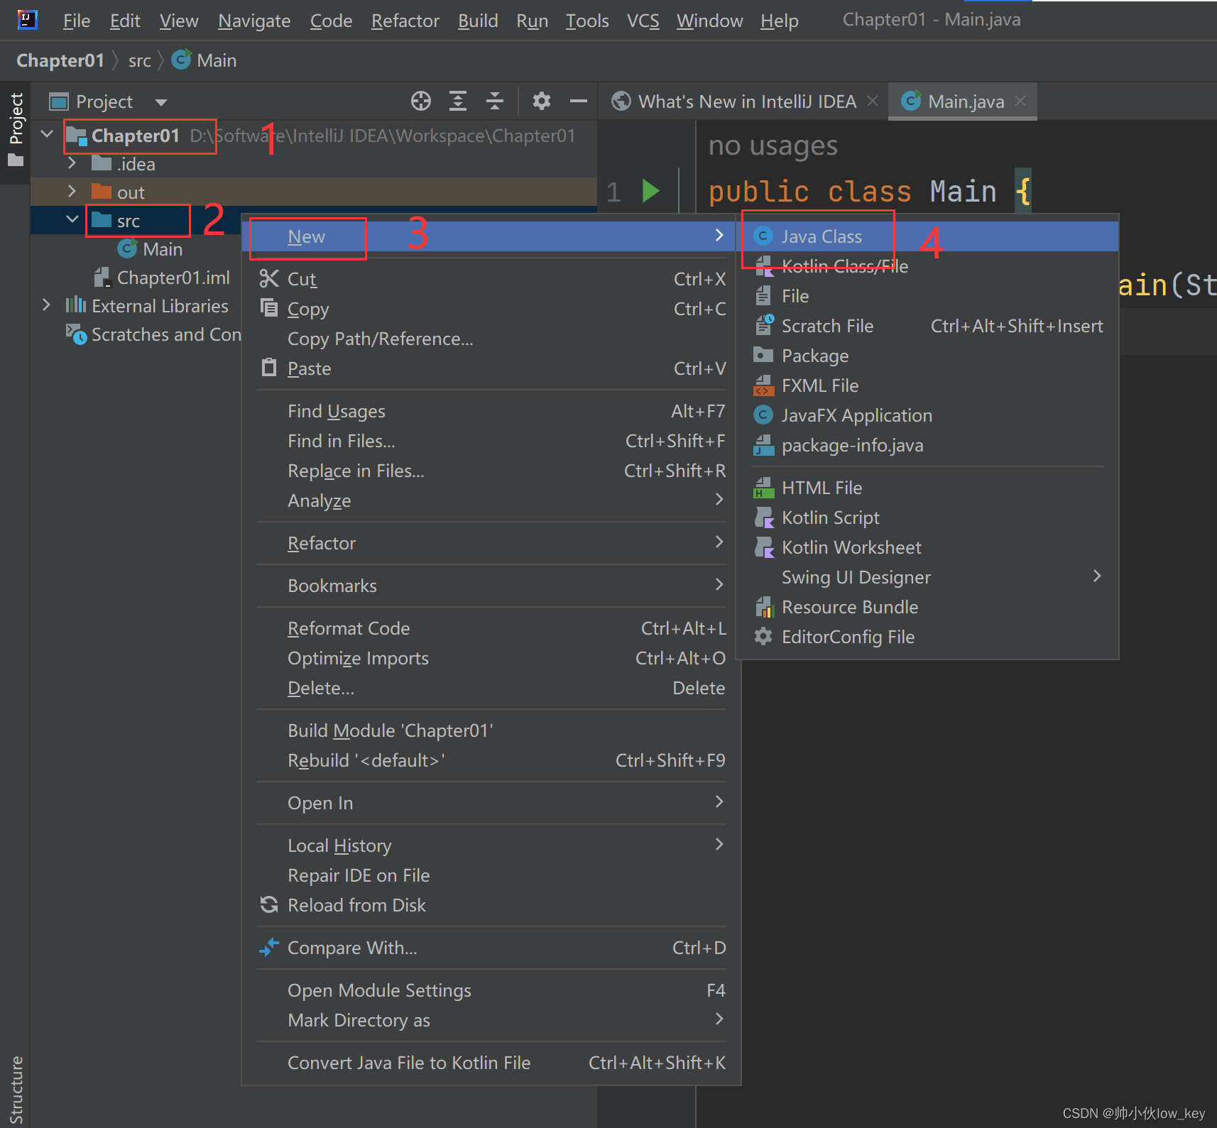Expand the Swing UI Designer submenu arrow
Screen dimensions: 1217x1128
[1097, 576]
